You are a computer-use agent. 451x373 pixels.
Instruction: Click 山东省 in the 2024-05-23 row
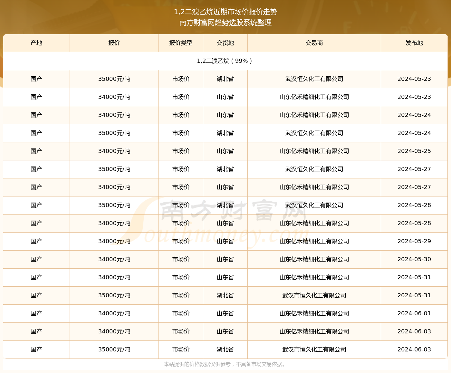coord(225,97)
